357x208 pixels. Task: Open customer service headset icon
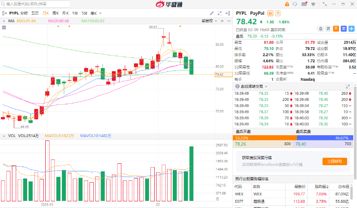(x=295, y=4)
